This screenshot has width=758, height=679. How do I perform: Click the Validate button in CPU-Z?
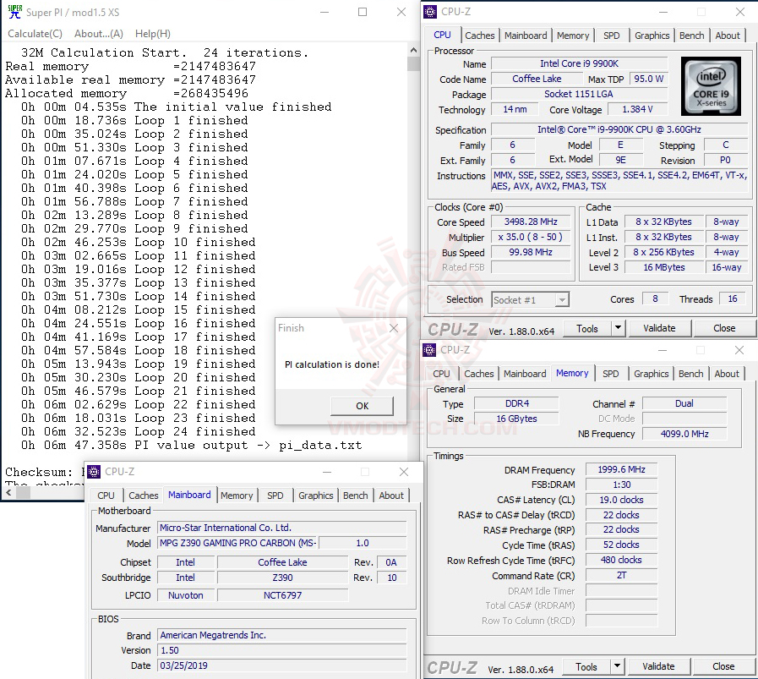[x=659, y=328]
